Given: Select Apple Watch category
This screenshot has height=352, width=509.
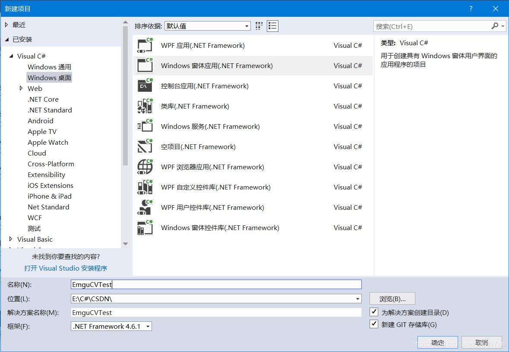Looking at the screenshot, I should [48, 143].
